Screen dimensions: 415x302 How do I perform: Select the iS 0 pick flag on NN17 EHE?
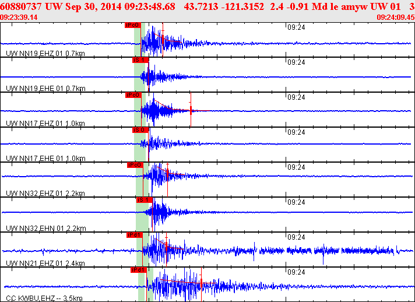pos(140,130)
